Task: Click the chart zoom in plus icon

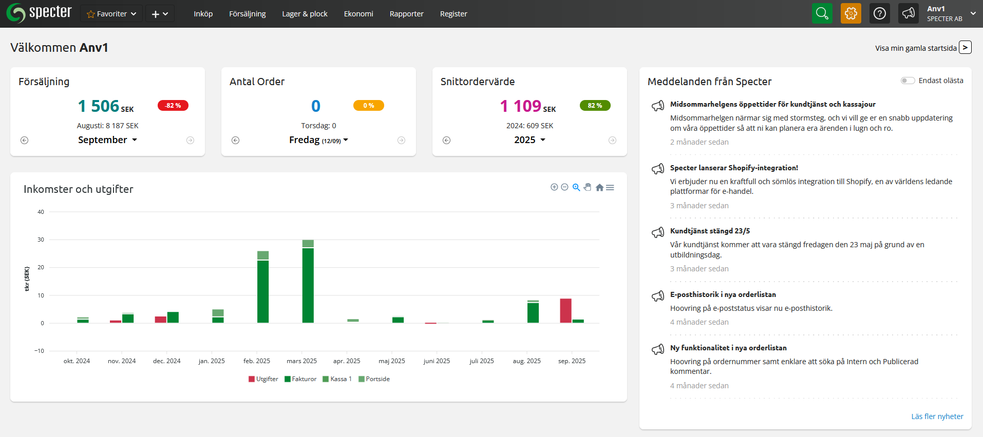Action: (554, 187)
